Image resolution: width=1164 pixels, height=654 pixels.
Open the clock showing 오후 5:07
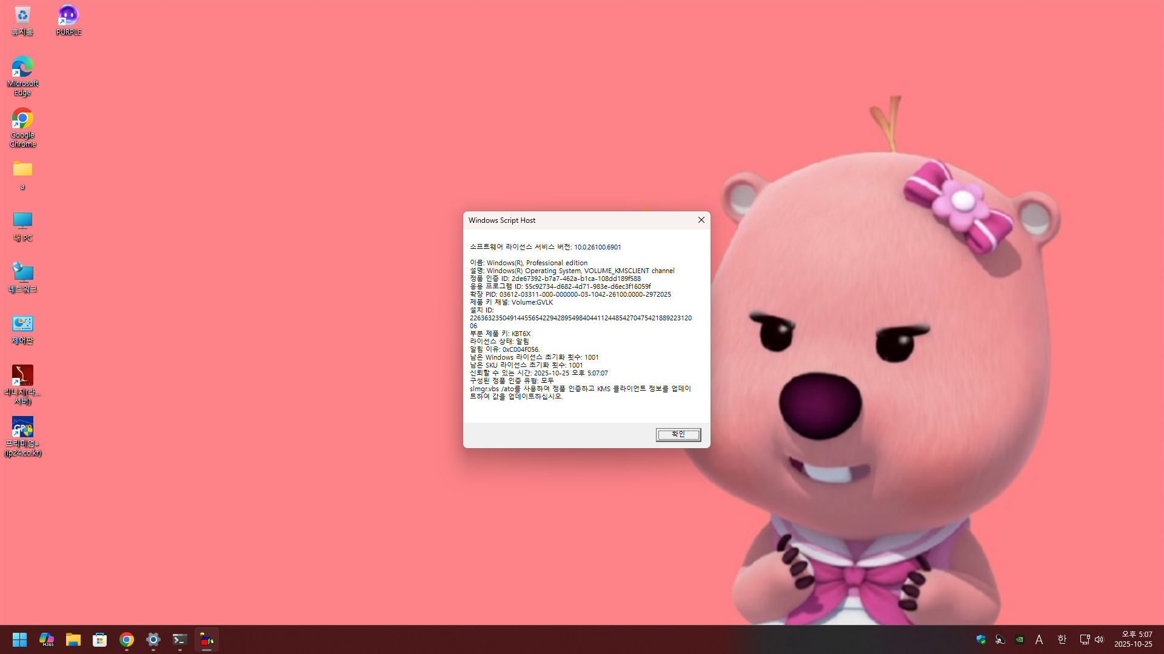[1133, 639]
